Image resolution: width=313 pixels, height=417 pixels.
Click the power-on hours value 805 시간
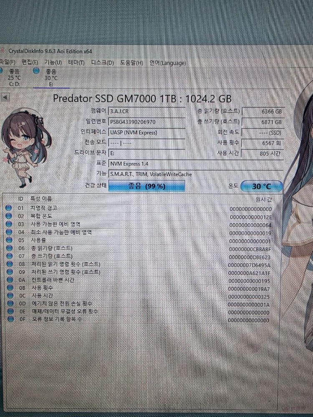pyautogui.click(x=263, y=153)
